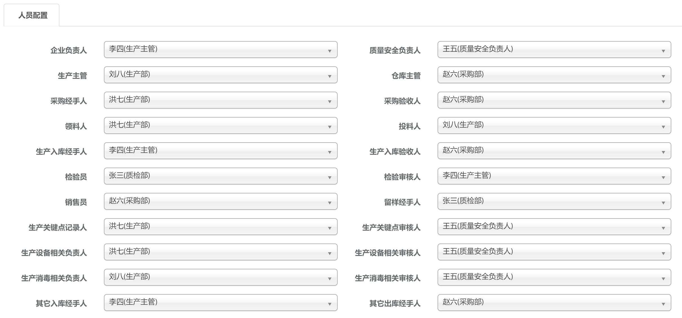Viewport: 682px width, 318px height.
Task: Click the 生产关键点审核人 dropdown arrow
Action: pos(663,228)
